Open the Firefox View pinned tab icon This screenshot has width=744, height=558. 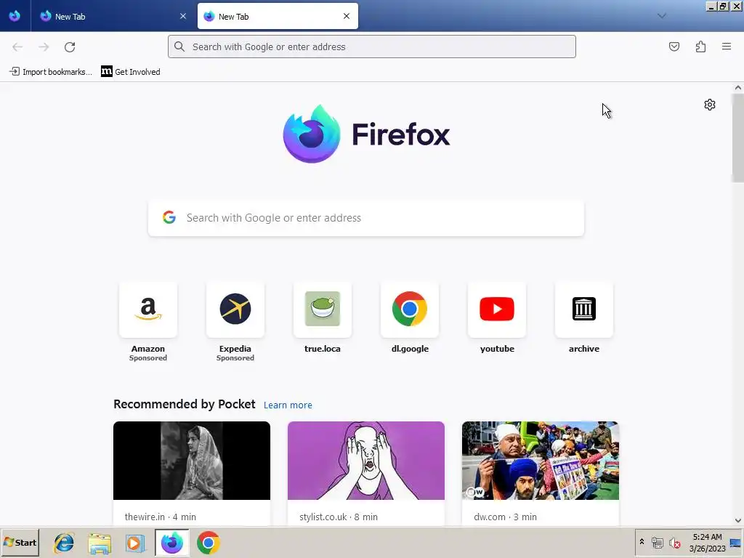tap(15, 16)
